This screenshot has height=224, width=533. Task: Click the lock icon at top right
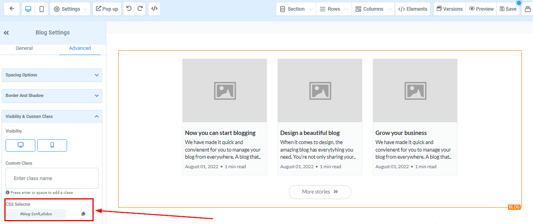[x=527, y=9]
